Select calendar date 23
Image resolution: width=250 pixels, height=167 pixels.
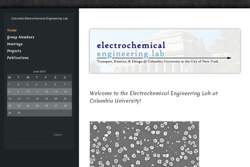click(19, 106)
